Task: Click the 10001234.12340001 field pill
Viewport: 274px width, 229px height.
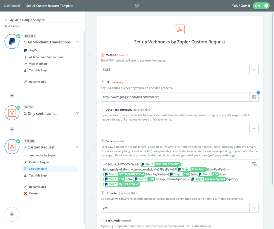Action: [x=160, y=164]
